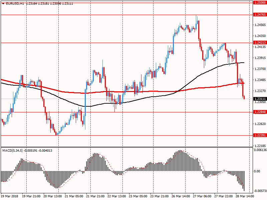
Task: Click the black 1.23111 current price label
Action: pos(260,99)
